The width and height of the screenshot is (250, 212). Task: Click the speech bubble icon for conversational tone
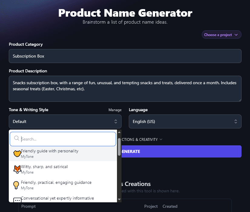(17, 200)
